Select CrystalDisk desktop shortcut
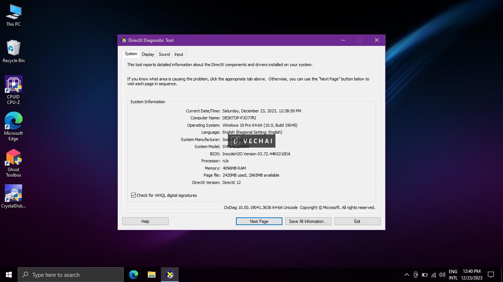 click(14, 196)
